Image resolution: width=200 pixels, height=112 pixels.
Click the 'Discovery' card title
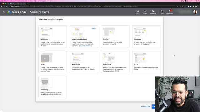44,90
